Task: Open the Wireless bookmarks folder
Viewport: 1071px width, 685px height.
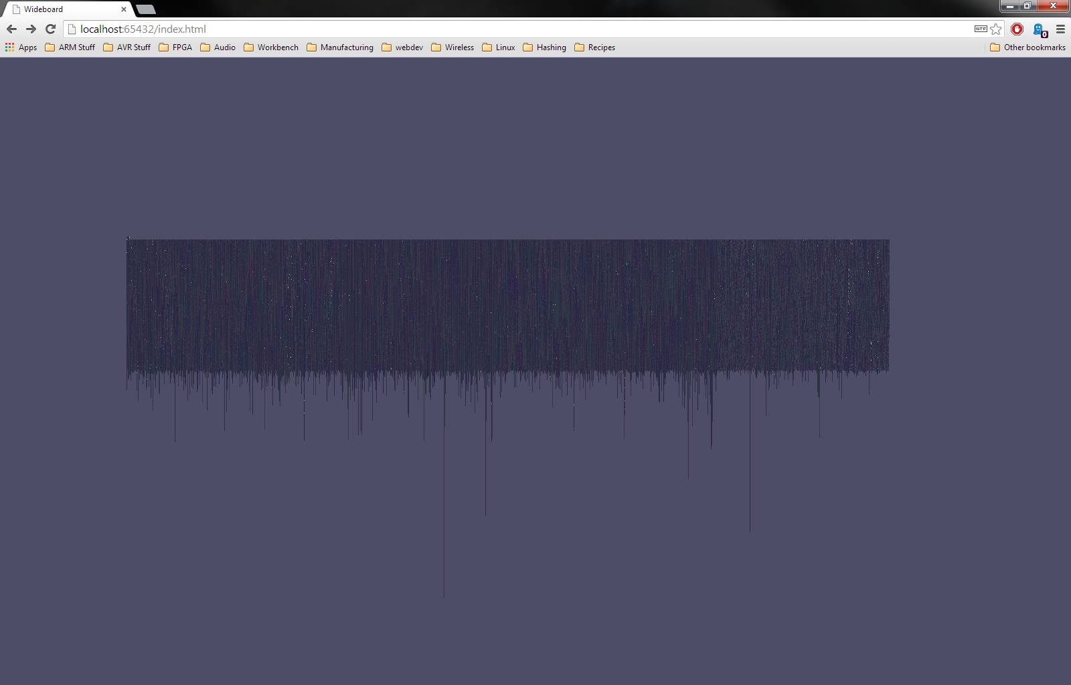Action: click(x=452, y=47)
